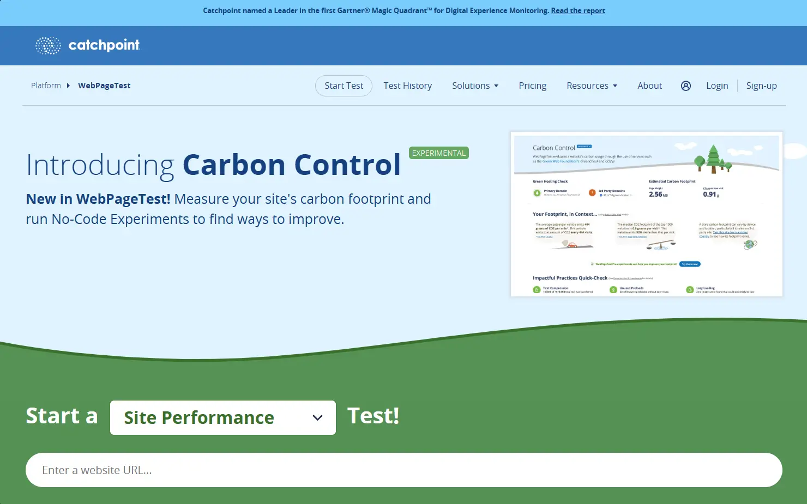The width and height of the screenshot is (807, 504).
Task: Expand the Resources menu
Action: (x=592, y=86)
